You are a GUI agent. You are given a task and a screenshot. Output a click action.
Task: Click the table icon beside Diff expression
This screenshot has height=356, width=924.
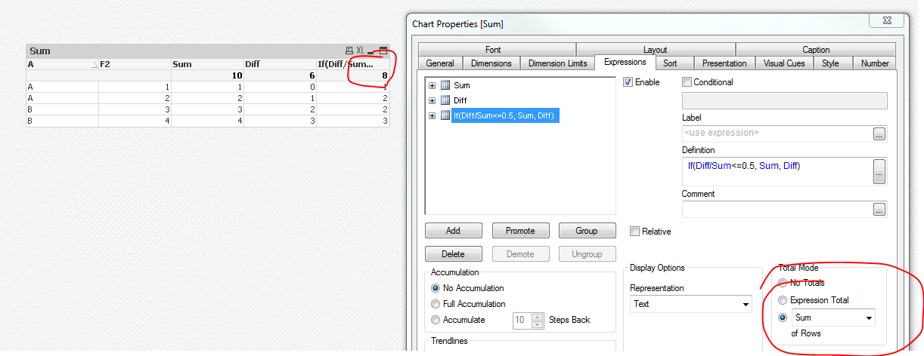coord(445,100)
